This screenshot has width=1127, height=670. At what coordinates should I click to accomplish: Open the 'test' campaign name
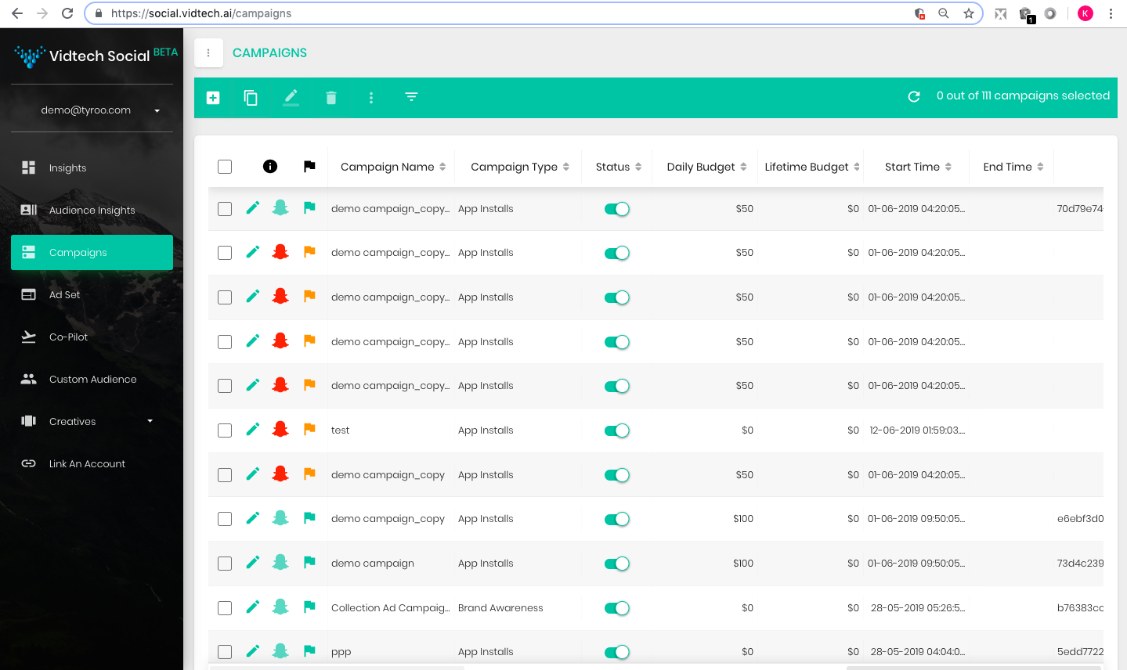pyautogui.click(x=340, y=430)
